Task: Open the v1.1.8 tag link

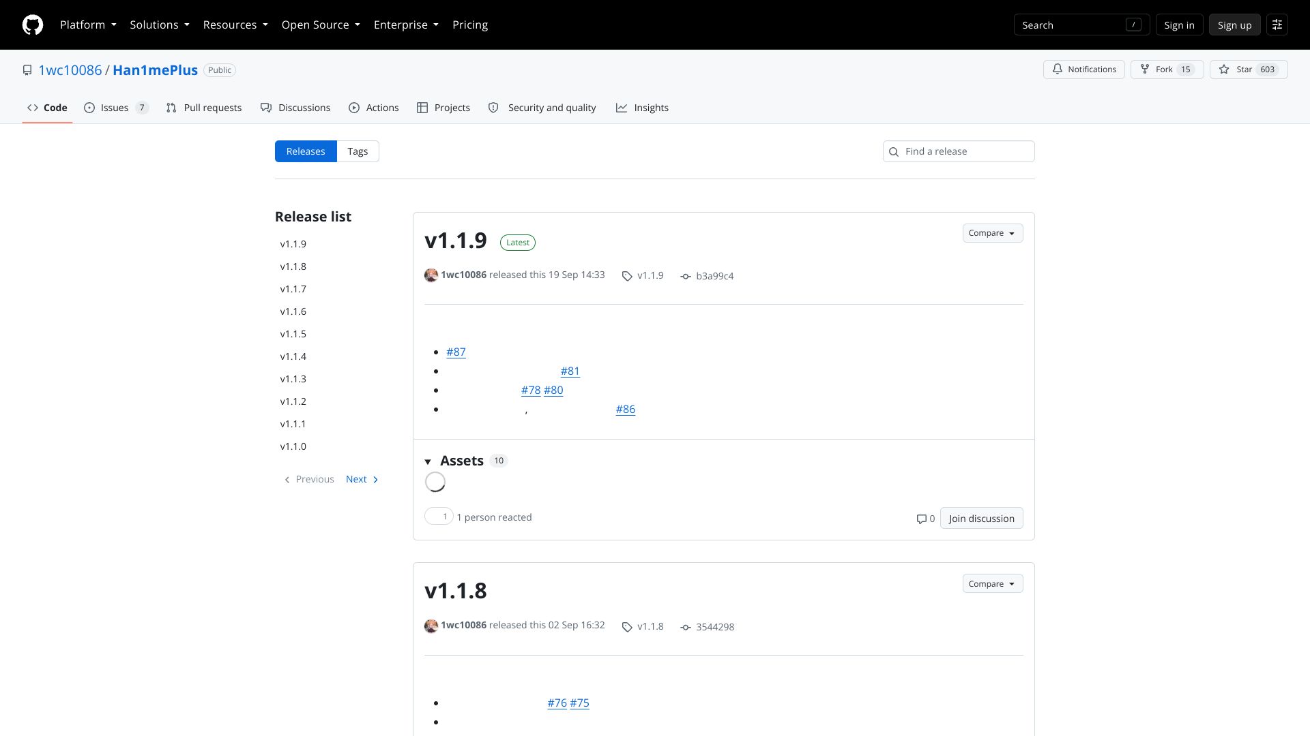Action: click(x=643, y=627)
